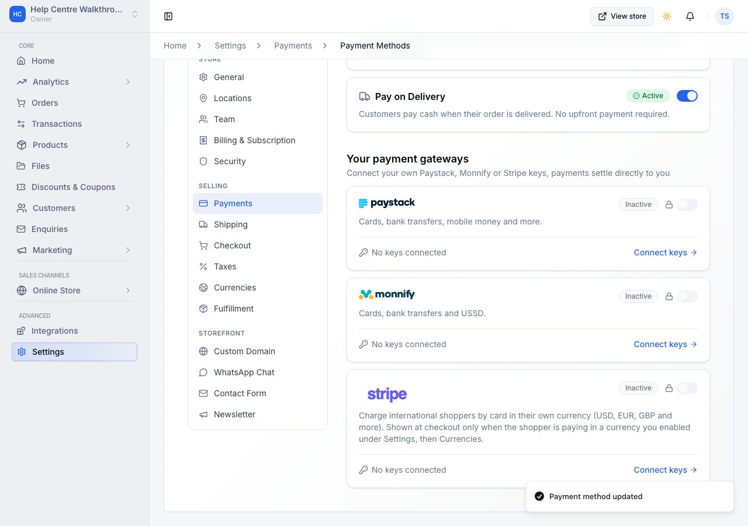Select Payments in settings menu
The image size is (748, 526).
point(258,203)
